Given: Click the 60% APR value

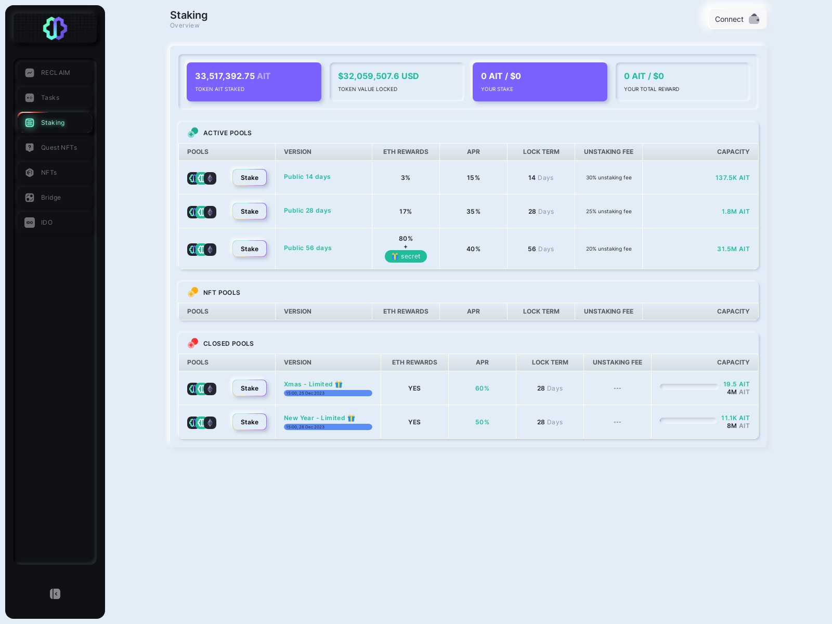Looking at the screenshot, I should click(x=482, y=388).
